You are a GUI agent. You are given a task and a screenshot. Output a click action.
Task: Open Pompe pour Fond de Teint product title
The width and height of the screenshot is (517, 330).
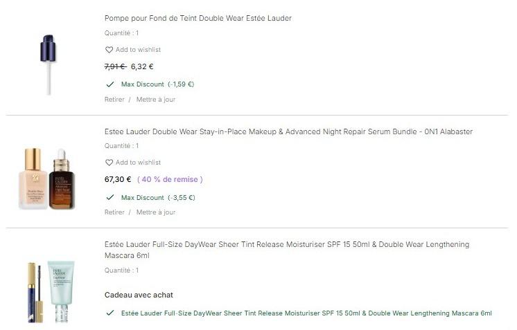pyautogui.click(x=198, y=19)
